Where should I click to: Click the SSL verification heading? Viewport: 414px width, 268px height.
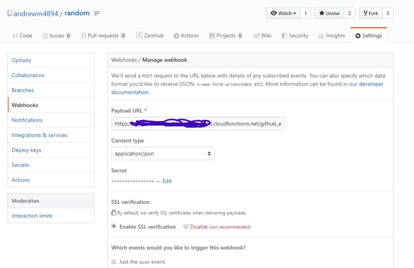pyautogui.click(x=131, y=202)
